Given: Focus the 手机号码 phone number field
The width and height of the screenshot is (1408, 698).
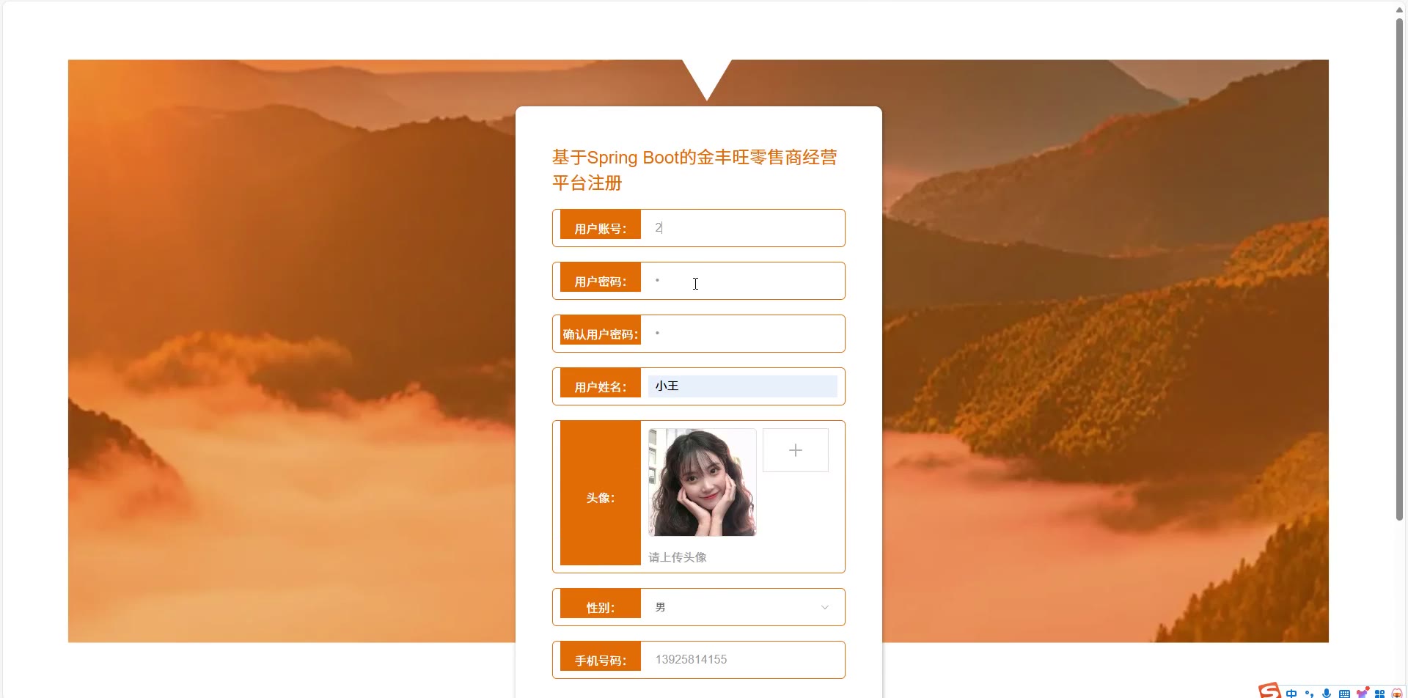Looking at the screenshot, I should pos(742,659).
